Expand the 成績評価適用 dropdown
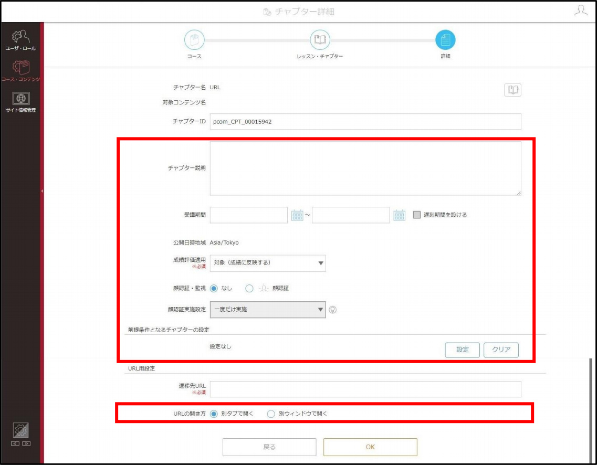Image resolution: width=597 pixels, height=465 pixels. click(x=268, y=263)
